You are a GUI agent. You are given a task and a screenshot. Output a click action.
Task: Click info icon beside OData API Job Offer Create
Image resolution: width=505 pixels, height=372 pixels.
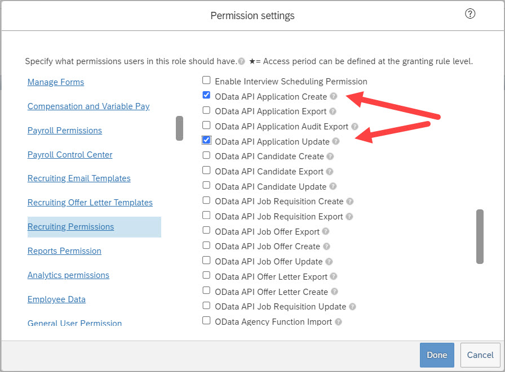(326, 246)
